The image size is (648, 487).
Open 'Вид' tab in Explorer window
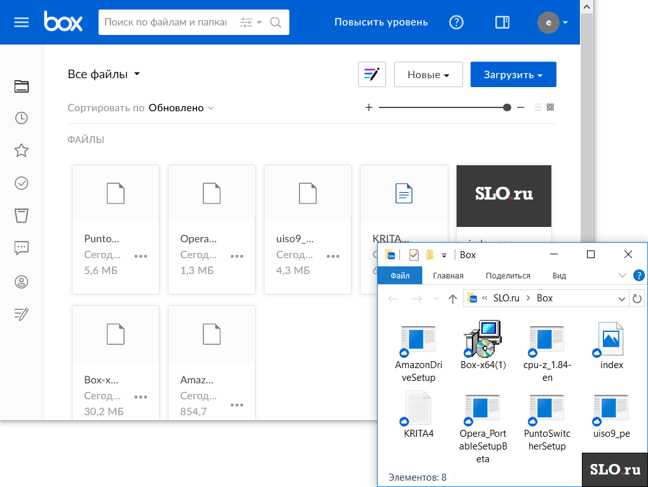tap(559, 275)
